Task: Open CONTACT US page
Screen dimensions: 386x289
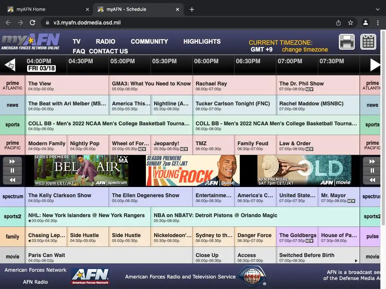Action: [x=108, y=51]
